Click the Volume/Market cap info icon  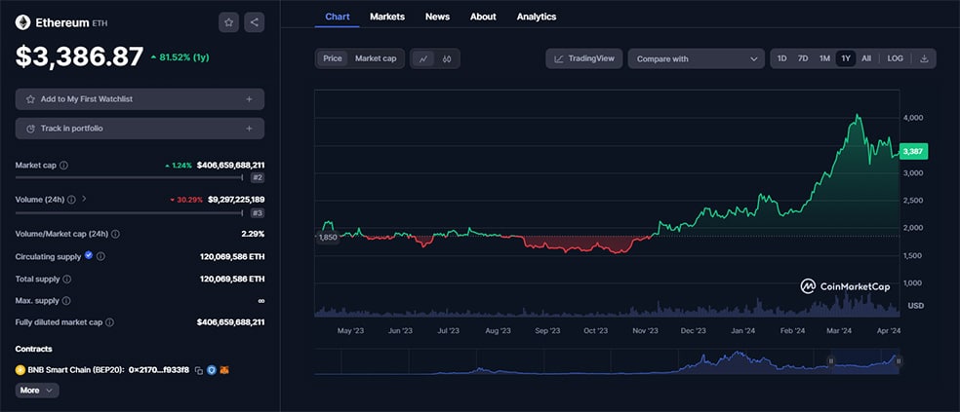coord(116,234)
